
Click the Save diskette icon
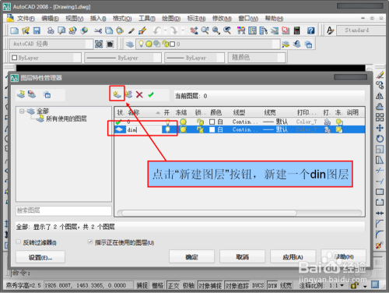pos(37,30)
